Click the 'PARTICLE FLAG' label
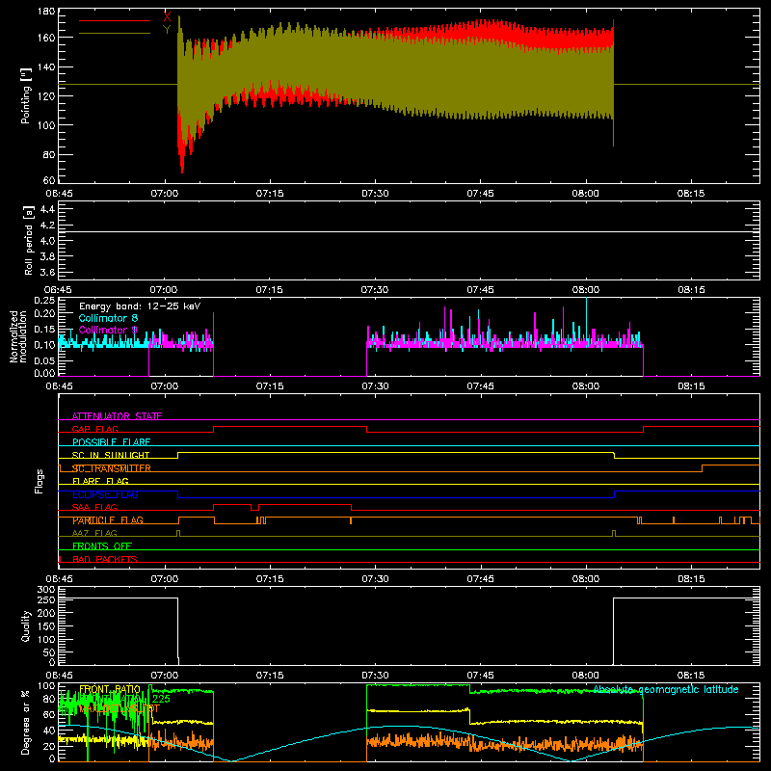771x771 pixels. 108,520
